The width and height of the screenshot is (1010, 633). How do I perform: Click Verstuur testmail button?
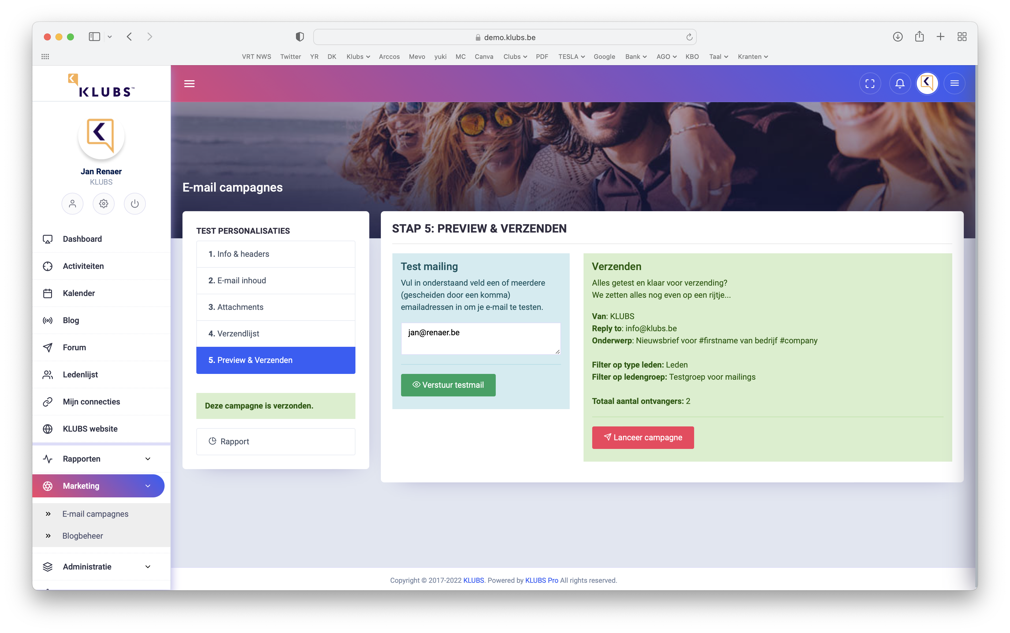pos(448,385)
